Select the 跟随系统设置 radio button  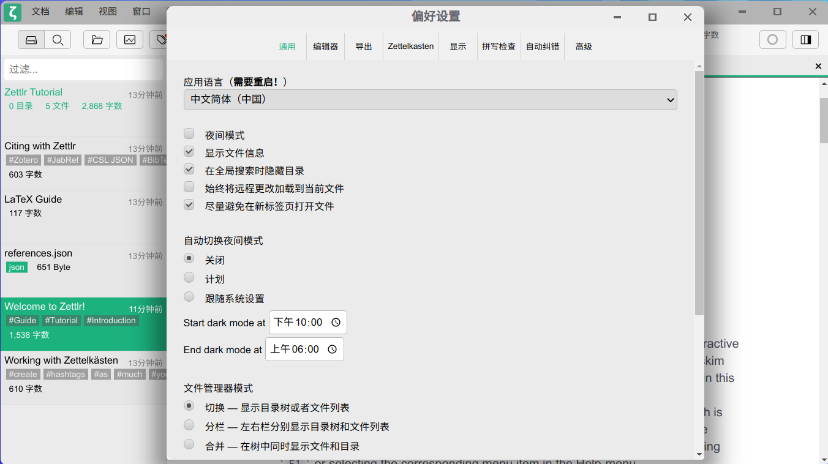coord(189,297)
